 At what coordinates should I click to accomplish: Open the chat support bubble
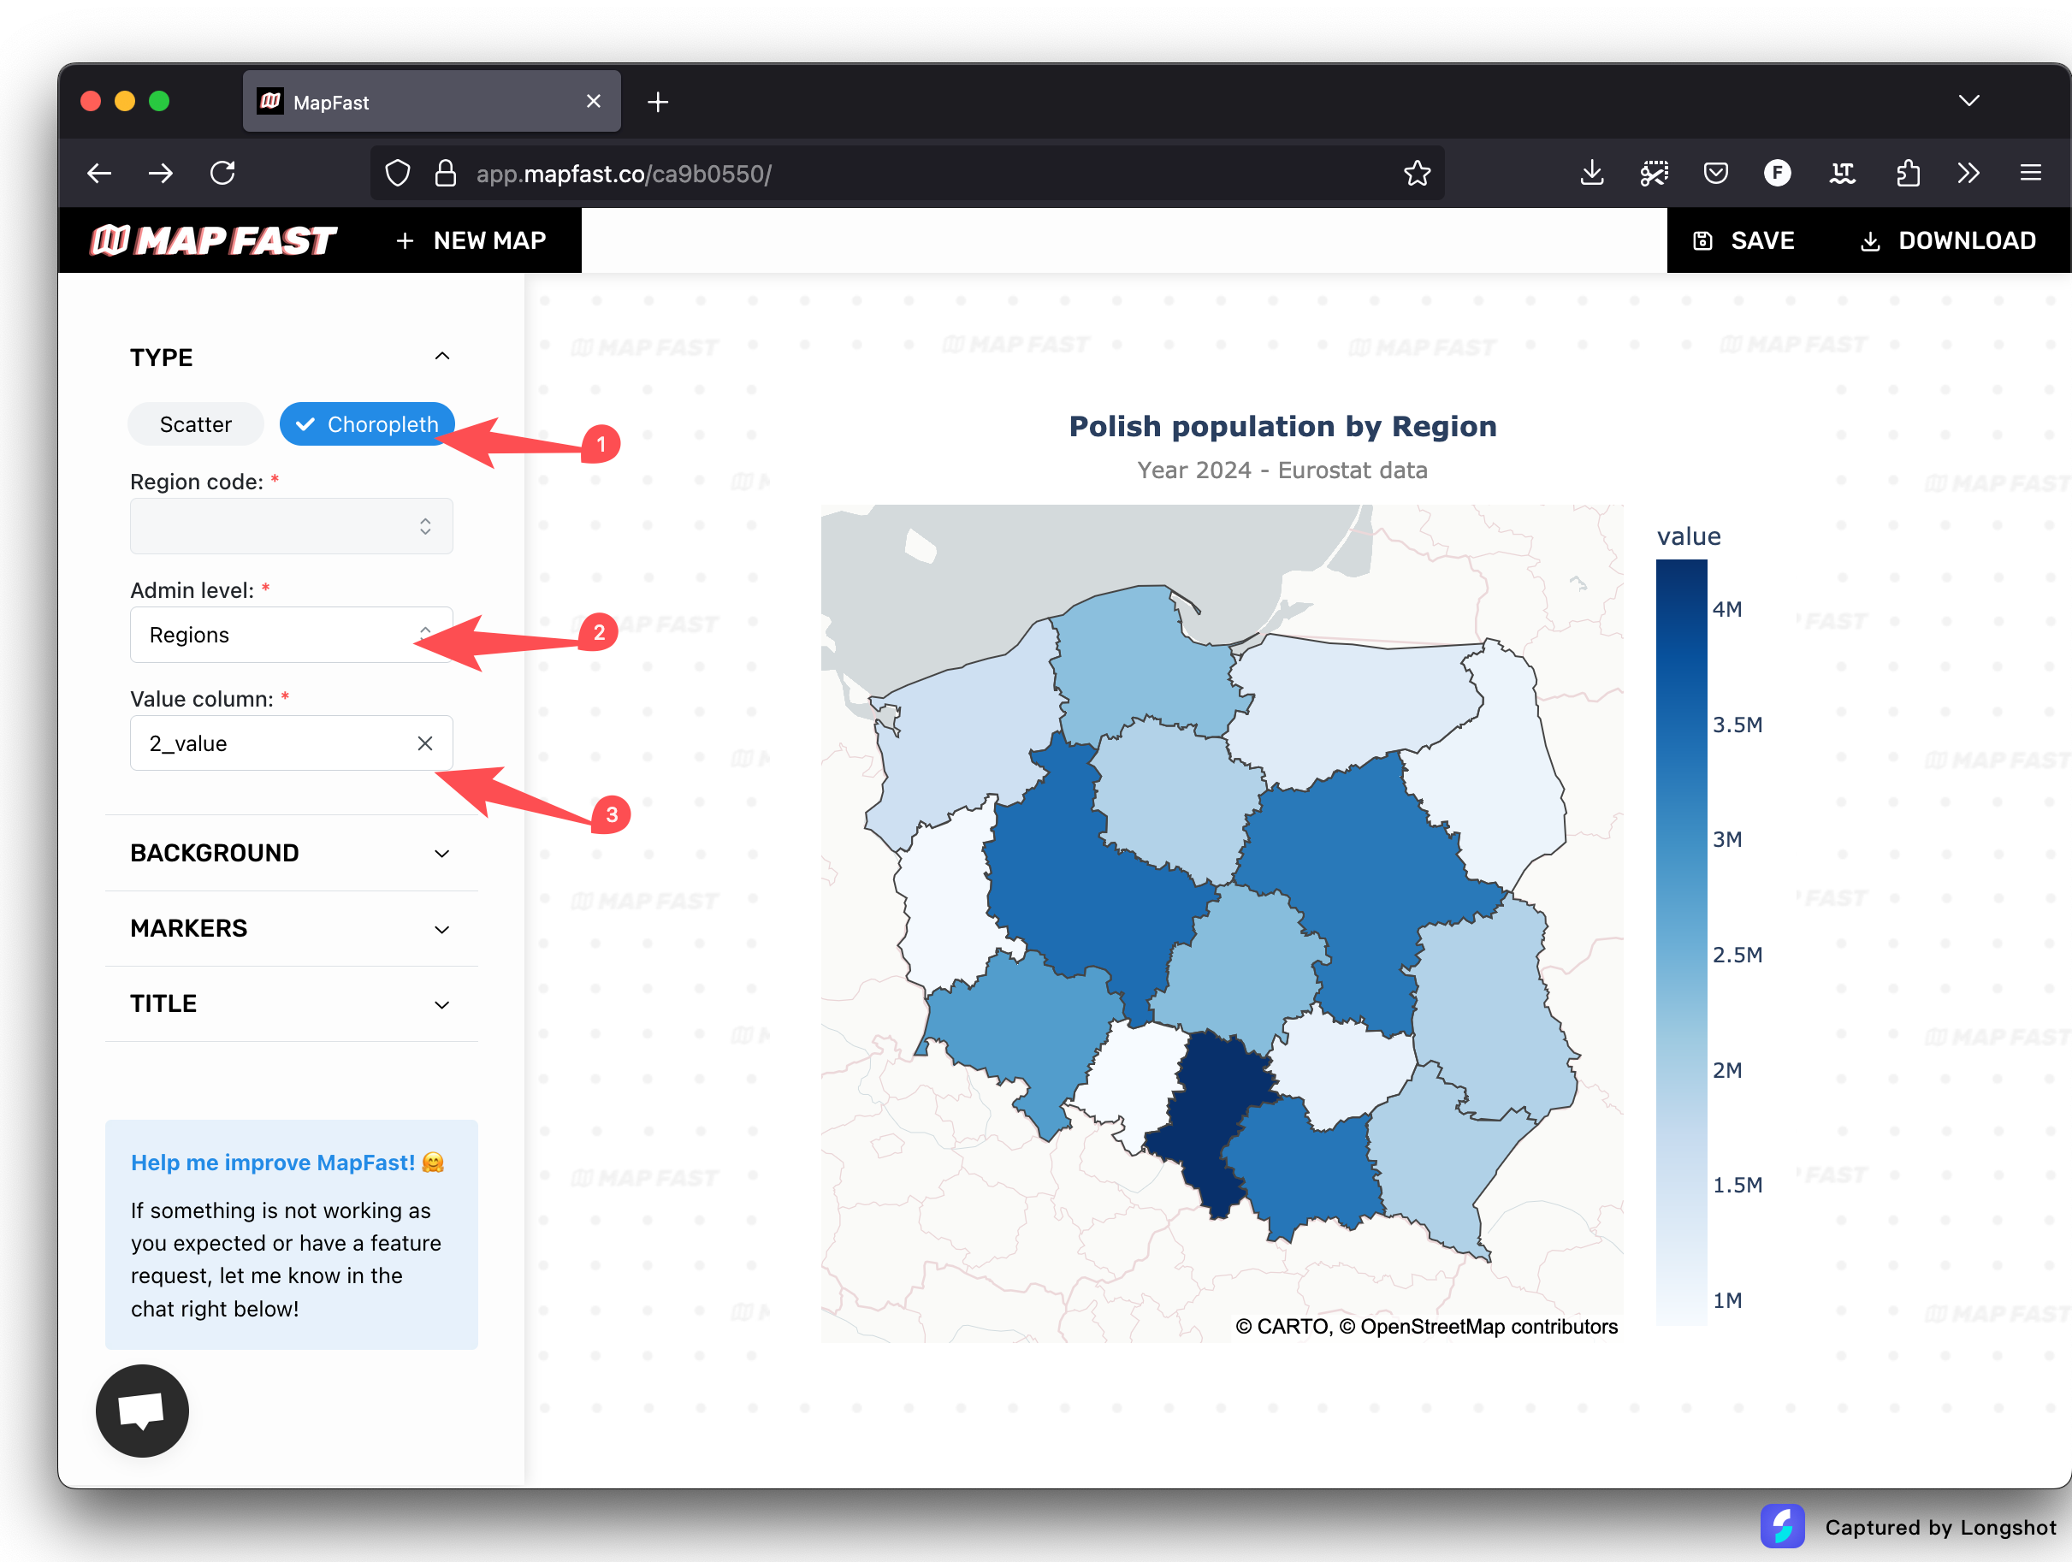click(142, 1411)
